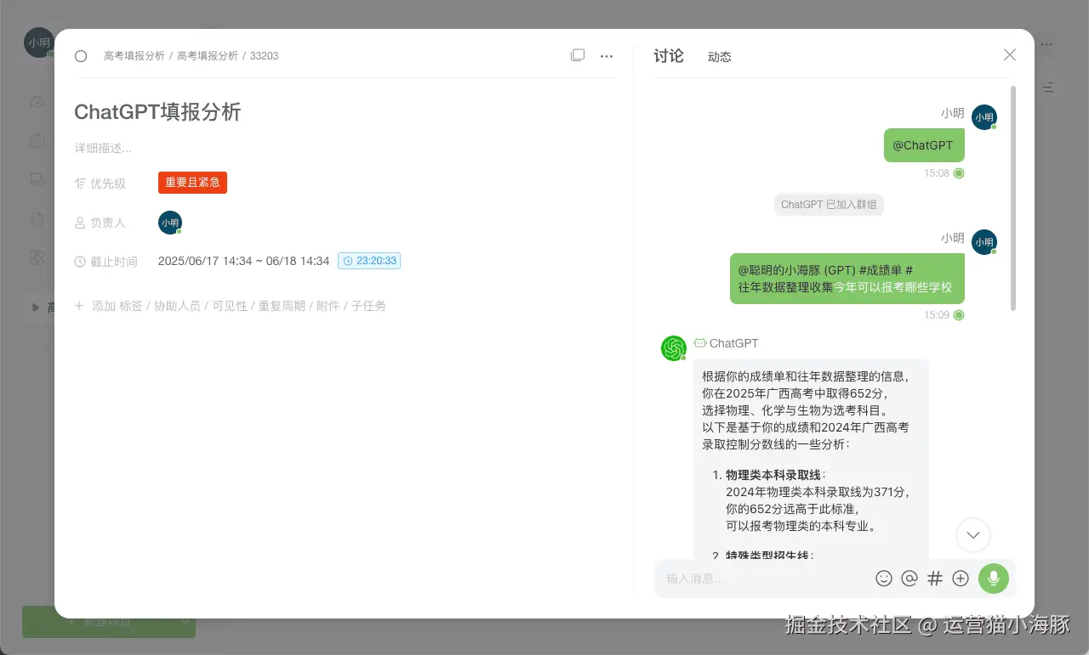Mark task complete via the circle checkbox
The height and width of the screenshot is (655, 1089).
[x=81, y=56]
